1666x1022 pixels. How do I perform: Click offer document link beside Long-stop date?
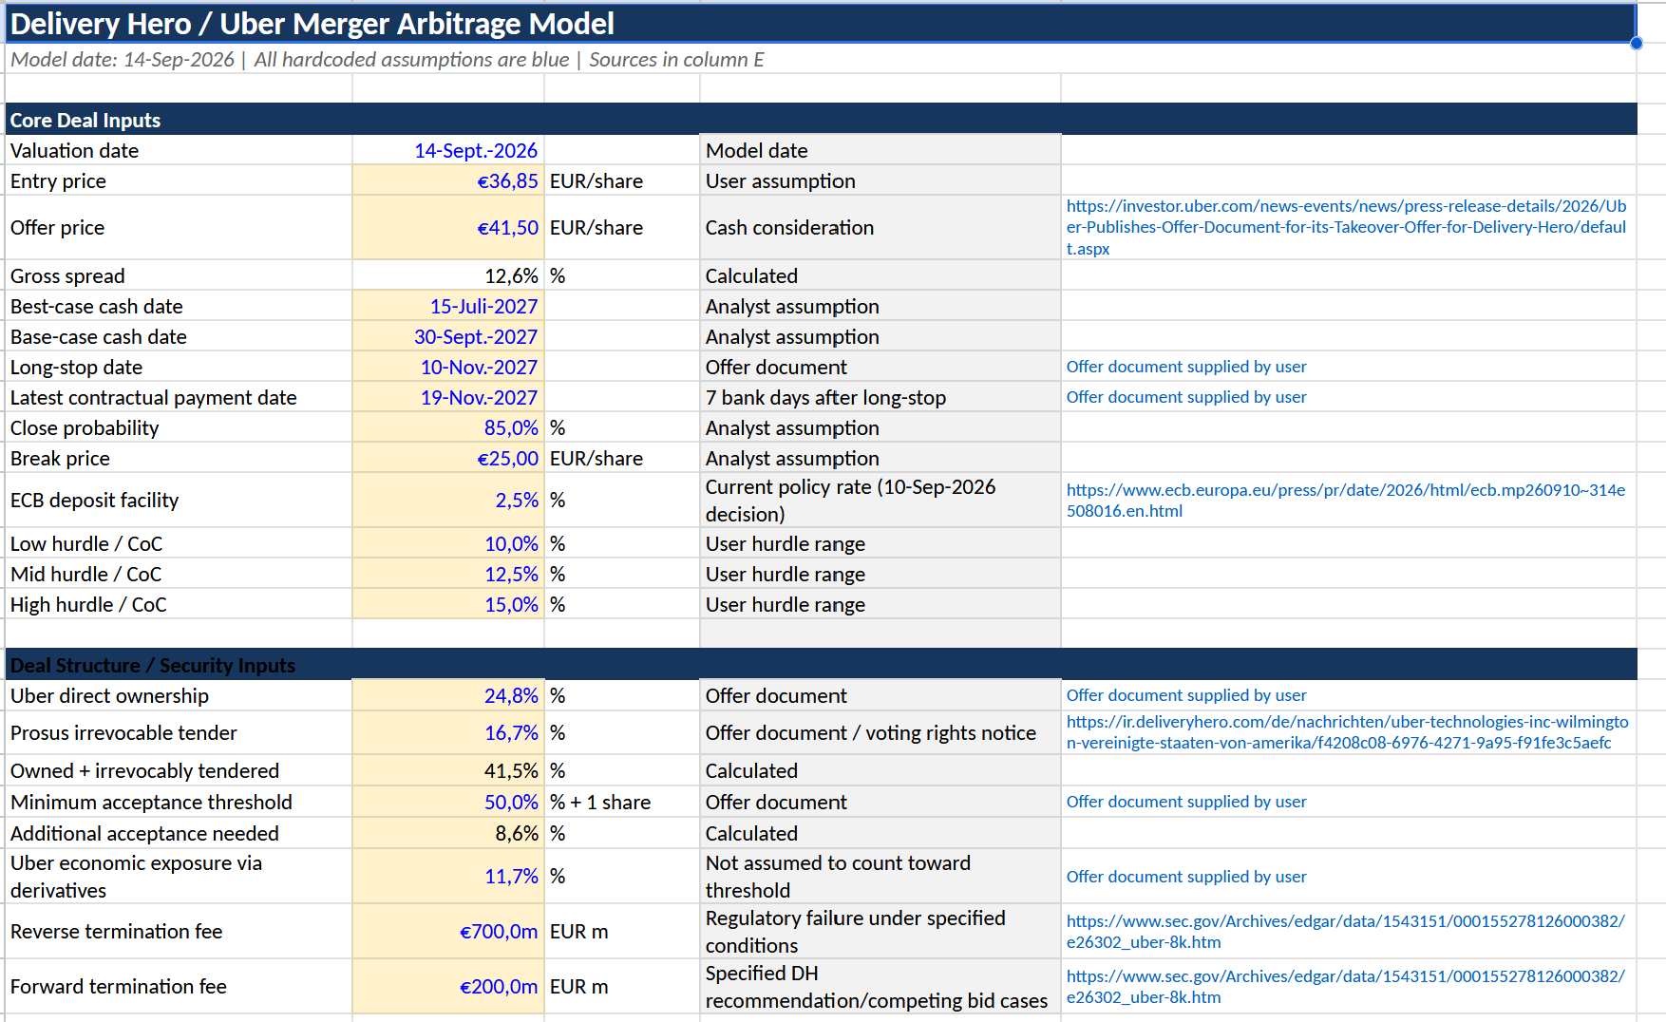pos(1186,367)
